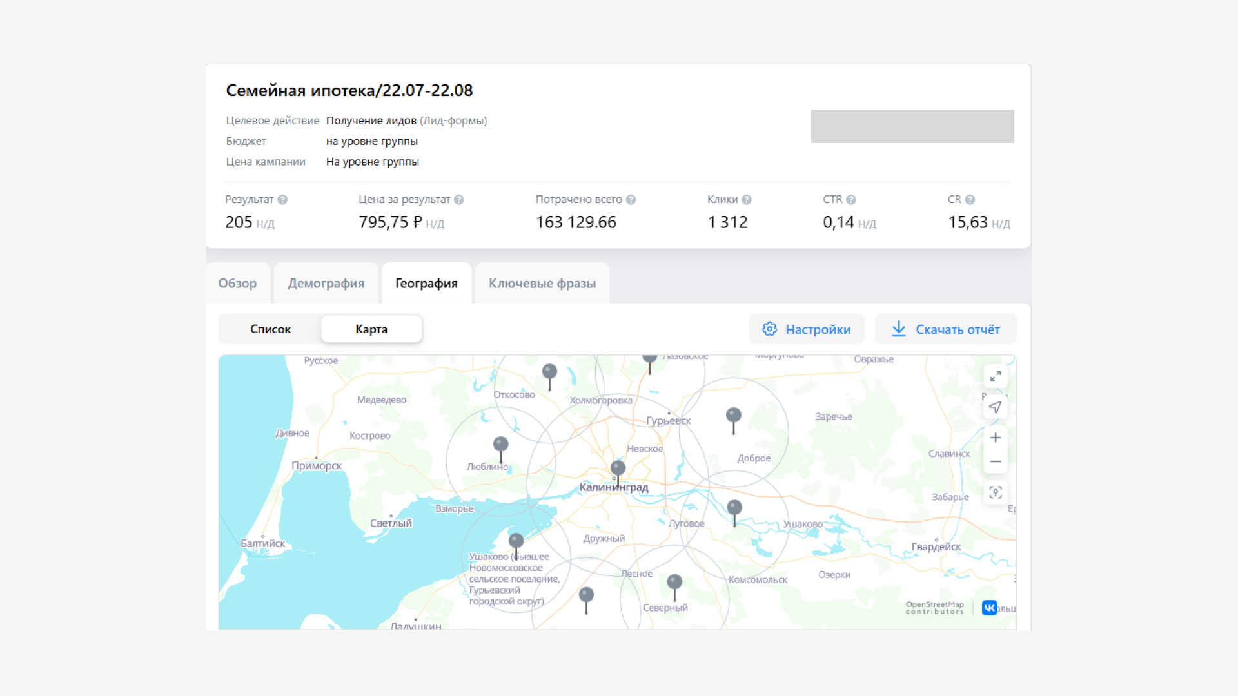The image size is (1238, 696).
Task: Click Скачать отчёт download button
Action: click(x=946, y=329)
